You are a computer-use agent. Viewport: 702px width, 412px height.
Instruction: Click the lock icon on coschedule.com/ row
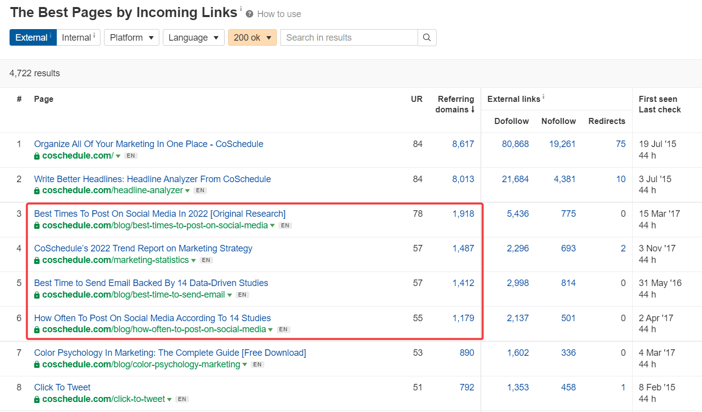(37, 156)
